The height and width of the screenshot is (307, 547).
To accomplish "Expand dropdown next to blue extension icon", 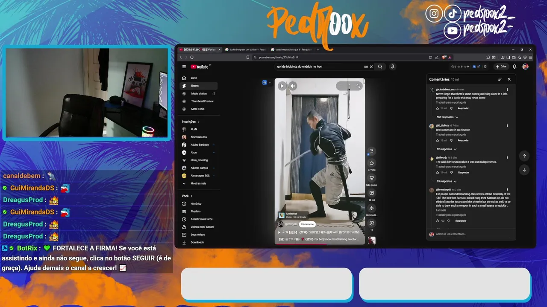I will (x=270, y=82).
